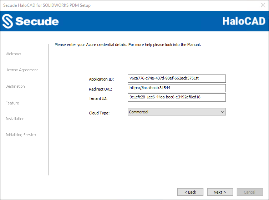
Task: Click the Secude logo in the banner
Action: 30,21
